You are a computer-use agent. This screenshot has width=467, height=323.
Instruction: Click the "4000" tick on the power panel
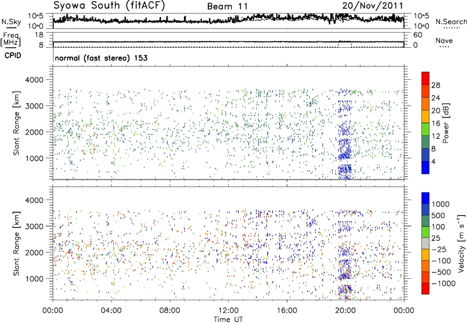[34, 80]
